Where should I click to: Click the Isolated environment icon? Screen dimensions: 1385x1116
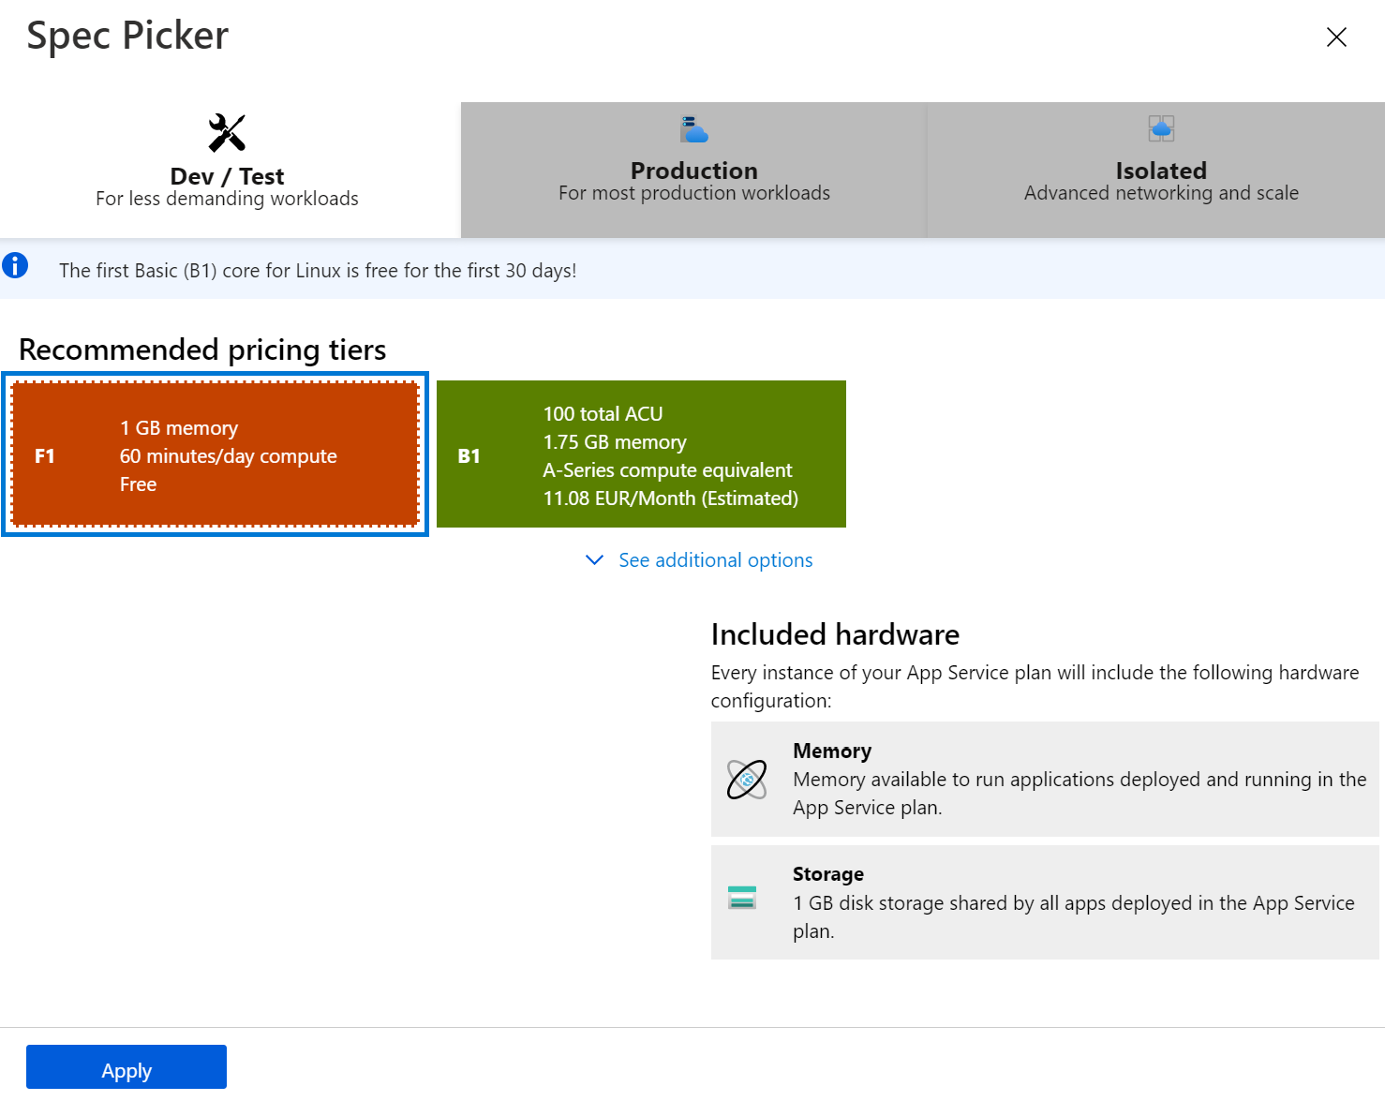[1161, 128]
